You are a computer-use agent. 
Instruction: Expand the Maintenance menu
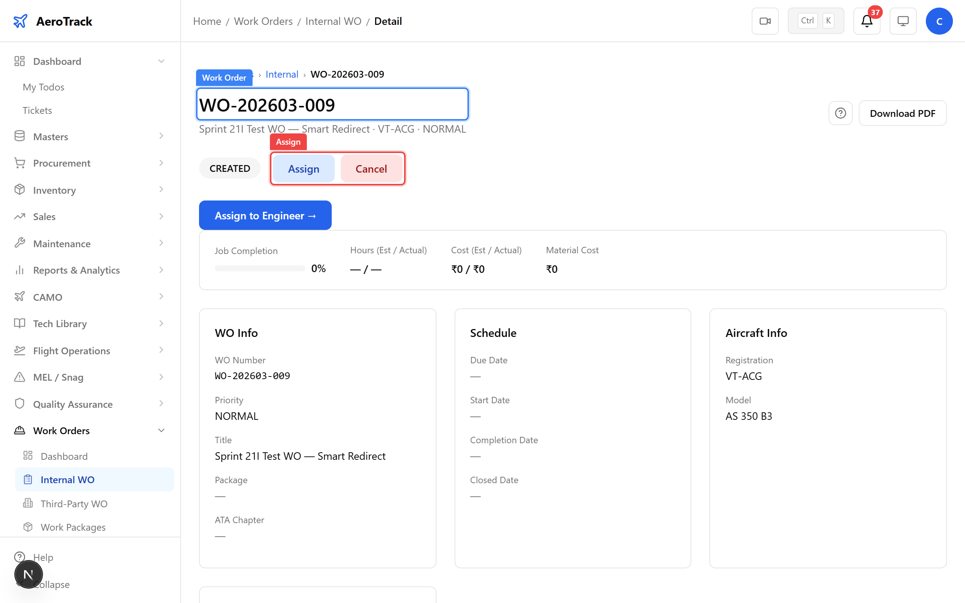[x=161, y=243]
